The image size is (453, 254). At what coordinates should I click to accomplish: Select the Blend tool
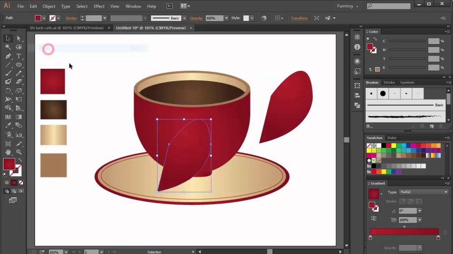19,126
